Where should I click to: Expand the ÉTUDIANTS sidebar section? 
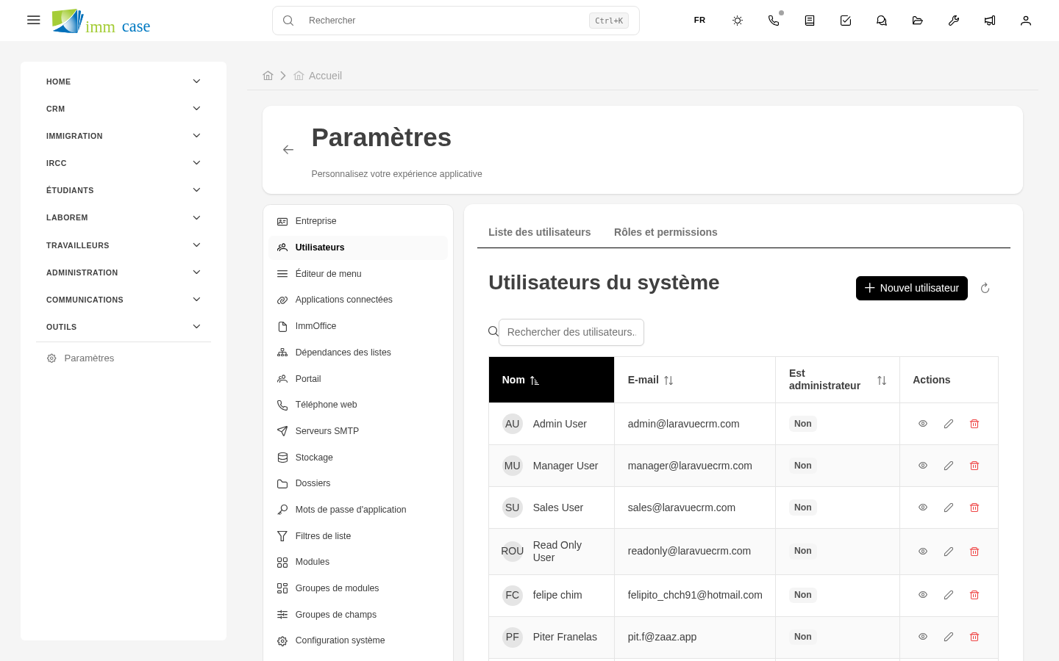coord(124,190)
